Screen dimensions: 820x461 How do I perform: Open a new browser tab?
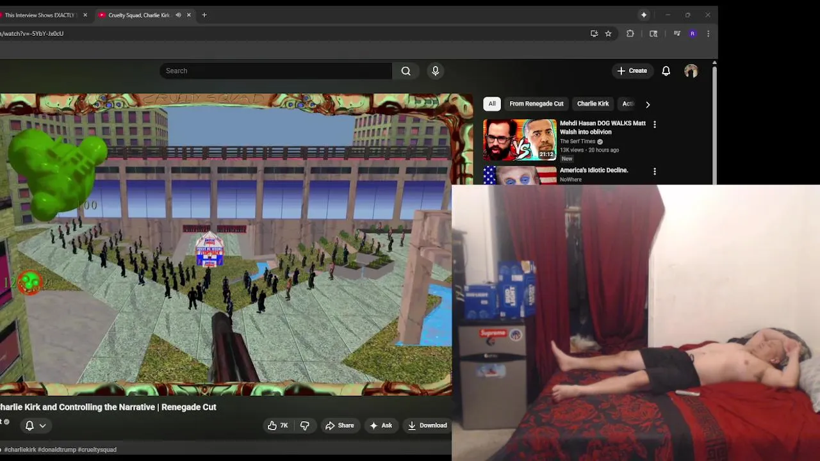tap(204, 15)
